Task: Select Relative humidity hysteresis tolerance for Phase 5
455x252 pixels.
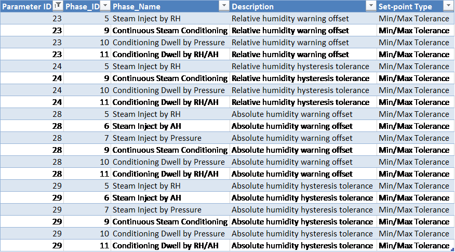Action: click(x=300, y=67)
